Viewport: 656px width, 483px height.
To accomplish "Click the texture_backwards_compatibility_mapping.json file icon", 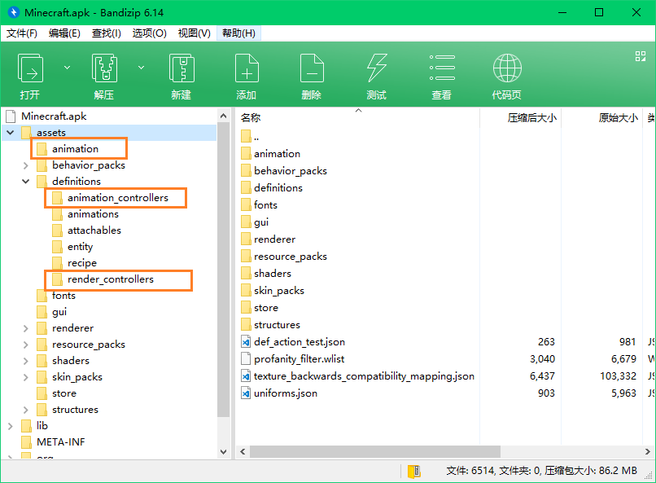I will 246,376.
